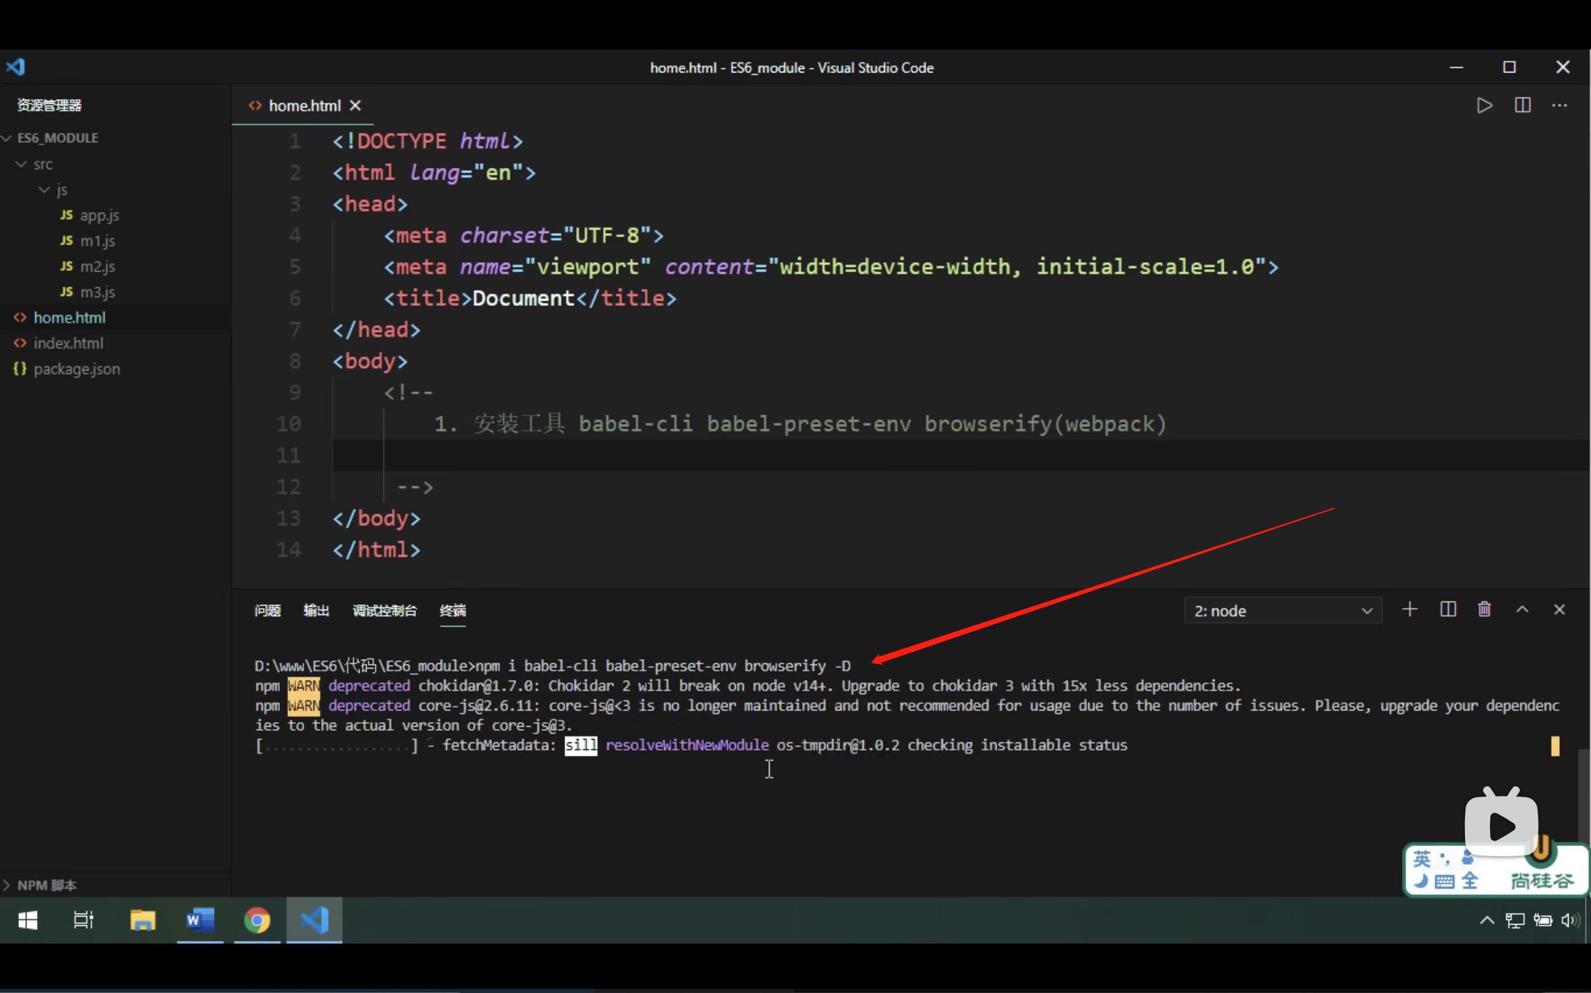
Task: Split the terminal panel
Action: pos(1448,610)
